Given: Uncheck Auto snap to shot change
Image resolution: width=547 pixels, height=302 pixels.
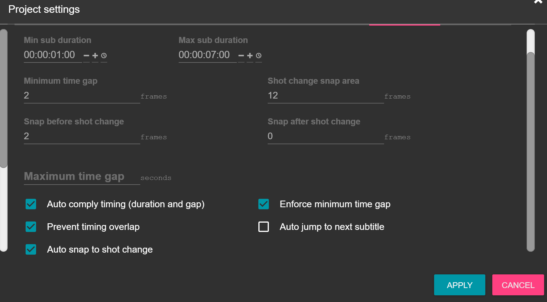Looking at the screenshot, I should click(31, 249).
